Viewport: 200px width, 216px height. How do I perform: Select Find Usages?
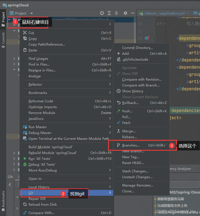38,59
